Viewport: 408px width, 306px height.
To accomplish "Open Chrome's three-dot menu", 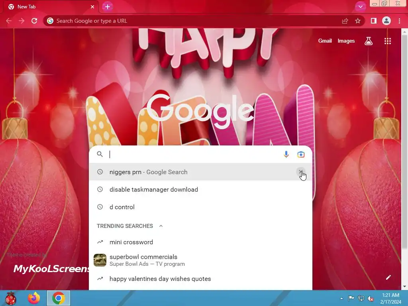I will point(399,21).
